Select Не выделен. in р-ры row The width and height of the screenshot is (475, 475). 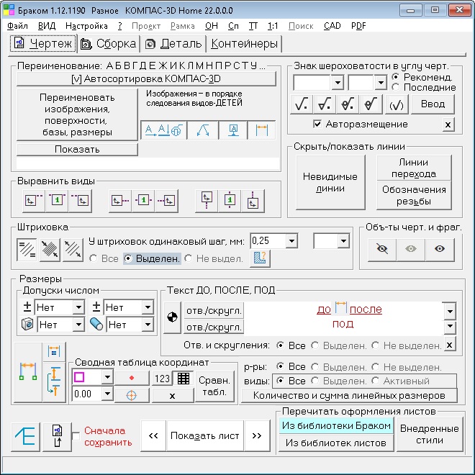pyautogui.click(x=376, y=367)
